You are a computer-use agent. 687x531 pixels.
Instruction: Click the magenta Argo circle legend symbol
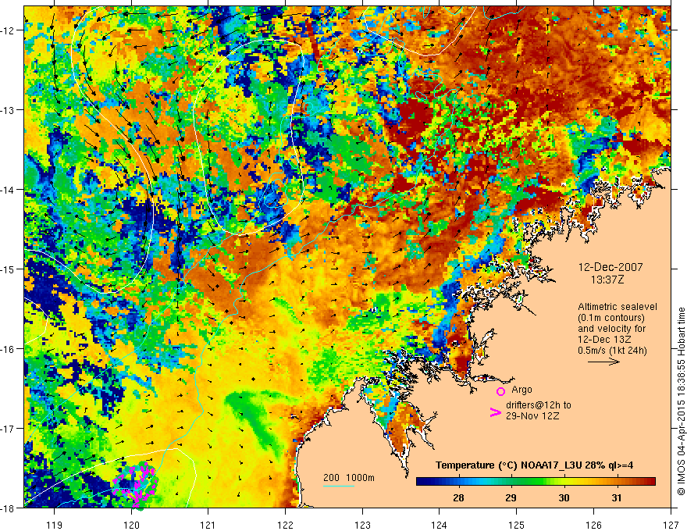(x=500, y=391)
